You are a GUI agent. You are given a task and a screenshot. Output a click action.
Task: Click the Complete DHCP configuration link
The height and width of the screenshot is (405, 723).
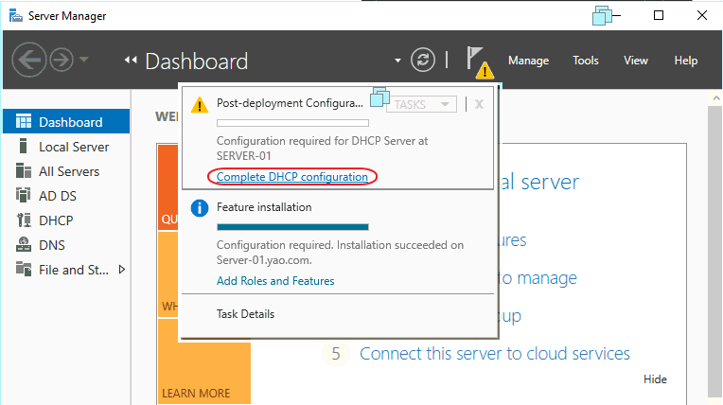(x=291, y=177)
